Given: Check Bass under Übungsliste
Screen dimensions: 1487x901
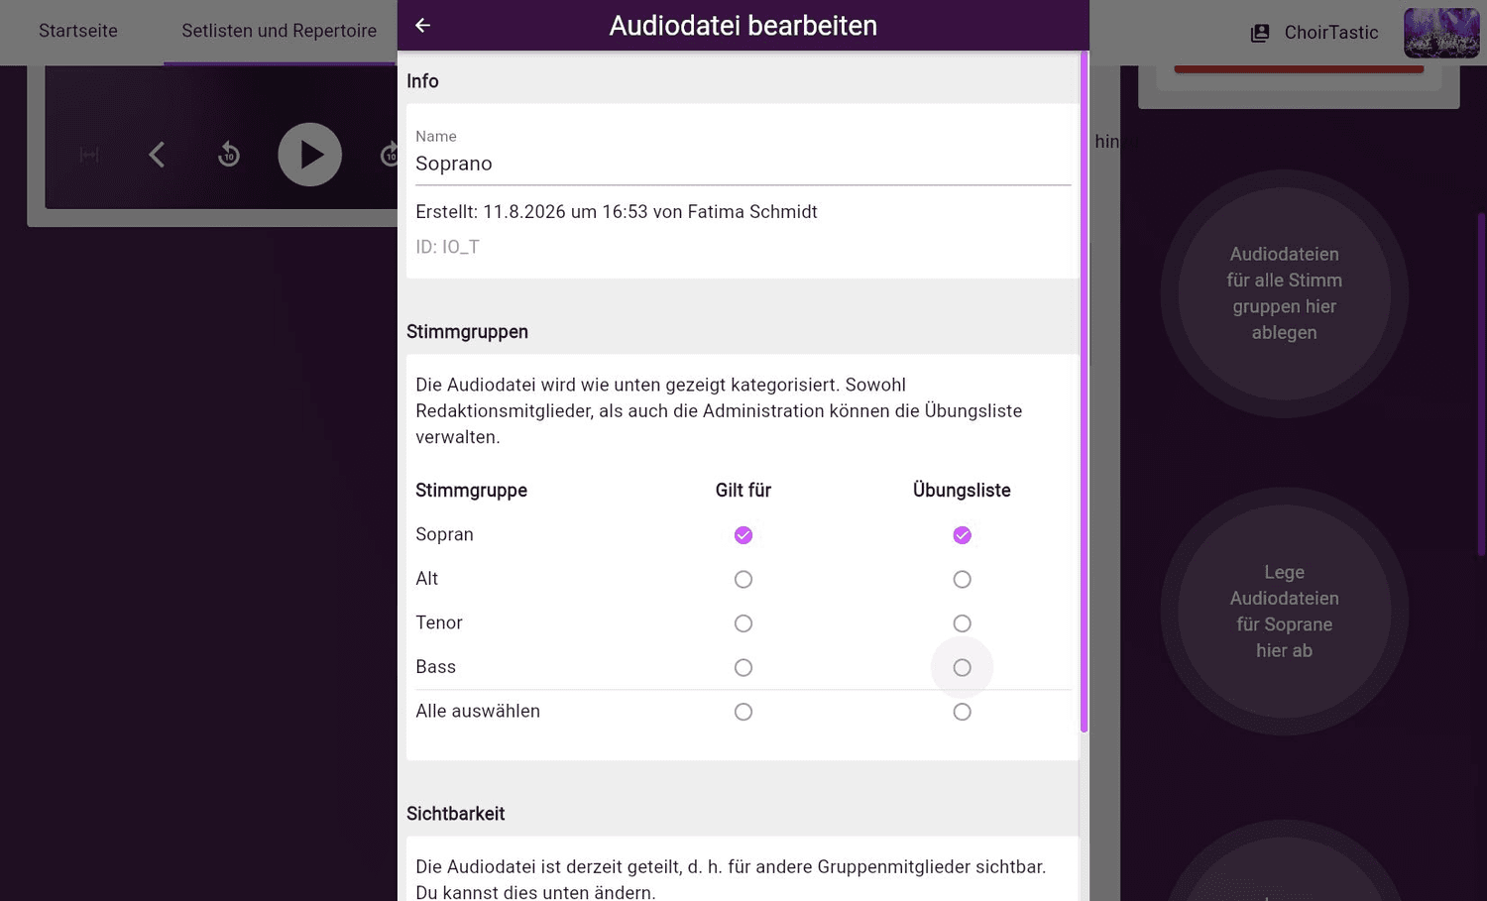Looking at the screenshot, I should tap(962, 667).
